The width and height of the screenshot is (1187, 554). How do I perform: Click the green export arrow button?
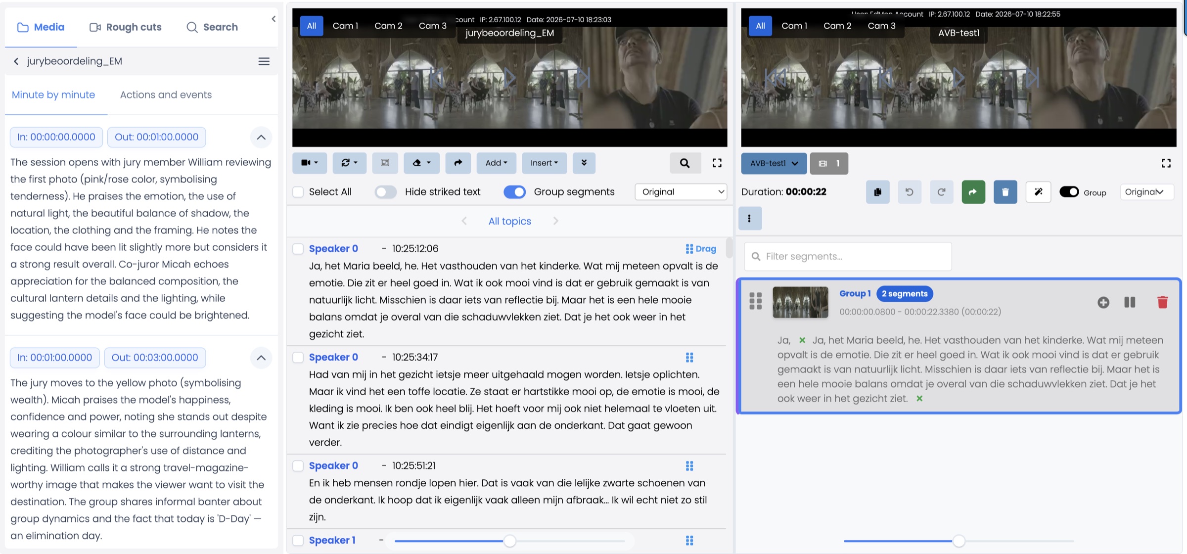pos(973,192)
